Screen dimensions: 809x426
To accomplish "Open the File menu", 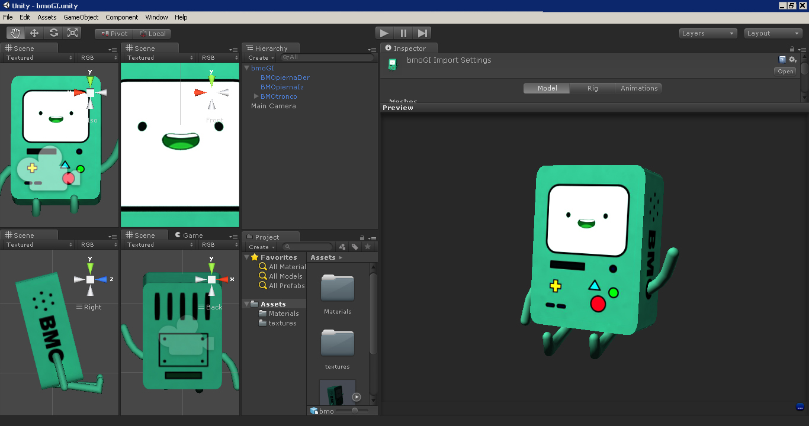I will tap(8, 17).
